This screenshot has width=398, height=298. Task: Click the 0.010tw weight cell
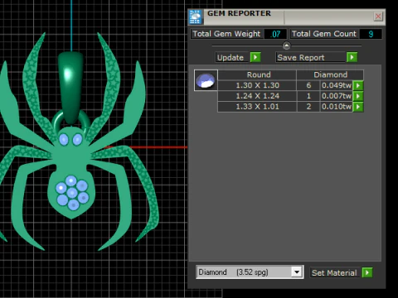point(337,107)
